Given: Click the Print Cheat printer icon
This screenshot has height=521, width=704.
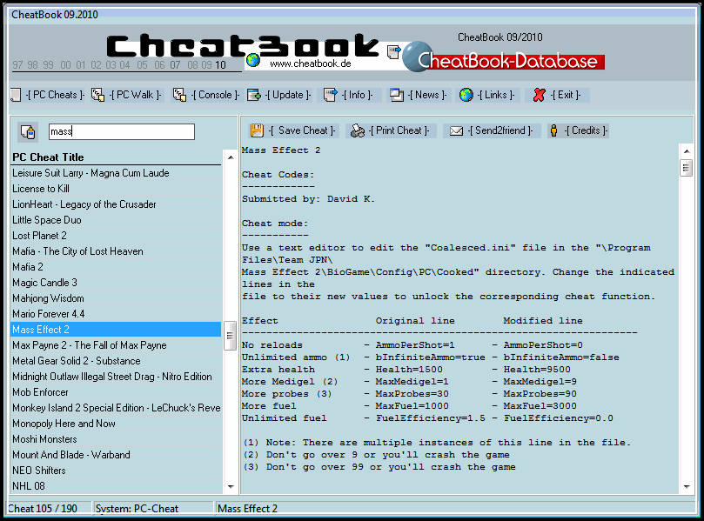Looking at the screenshot, I should [x=358, y=130].
